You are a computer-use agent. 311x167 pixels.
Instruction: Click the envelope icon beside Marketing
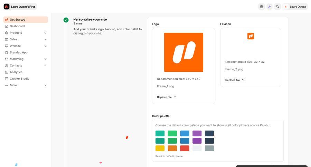coord(7,59)
